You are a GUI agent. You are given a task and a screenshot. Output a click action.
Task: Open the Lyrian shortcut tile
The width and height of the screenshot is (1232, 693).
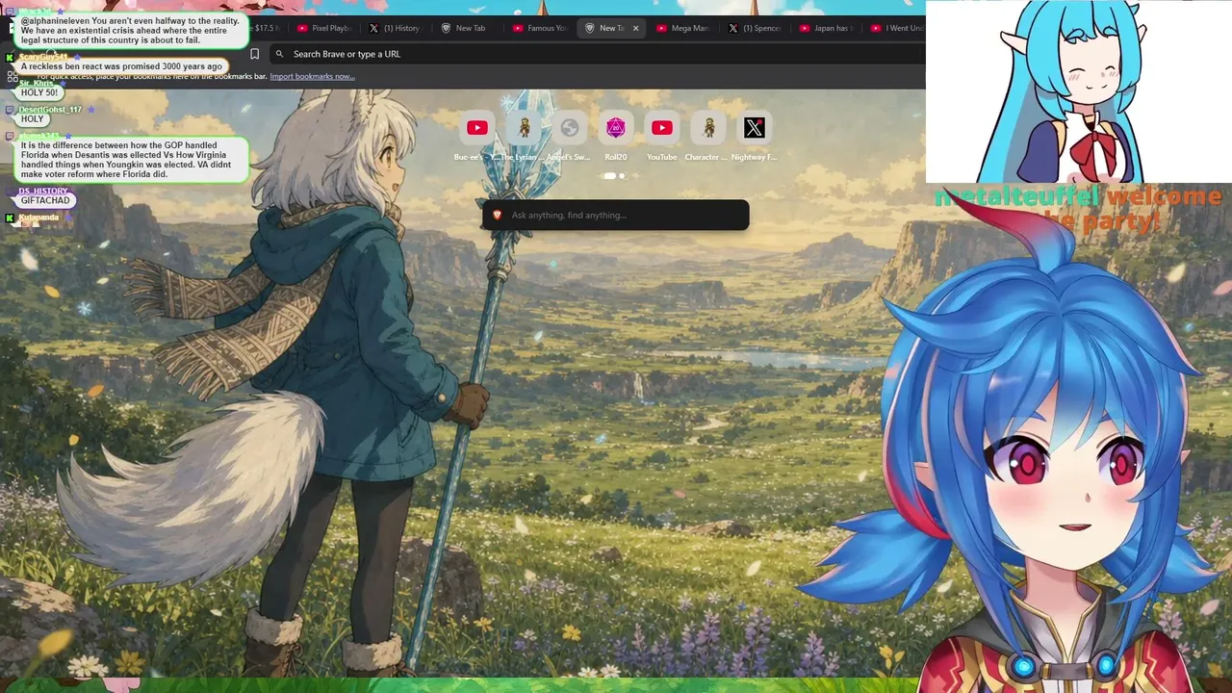[x=524, y=128]
